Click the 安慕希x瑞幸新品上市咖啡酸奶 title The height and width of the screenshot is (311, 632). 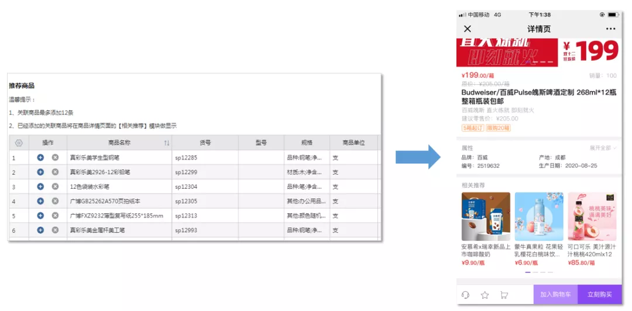[486, 251]
